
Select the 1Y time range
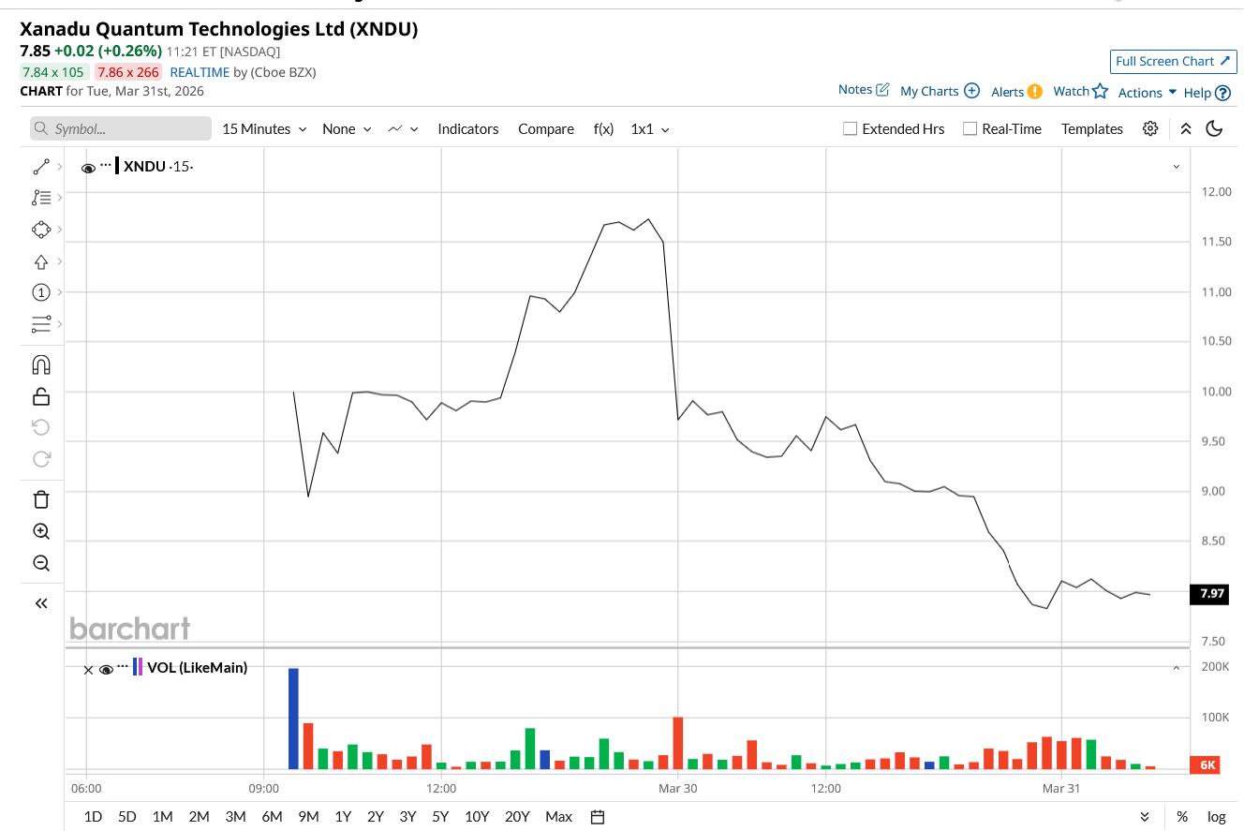(343, 817)
